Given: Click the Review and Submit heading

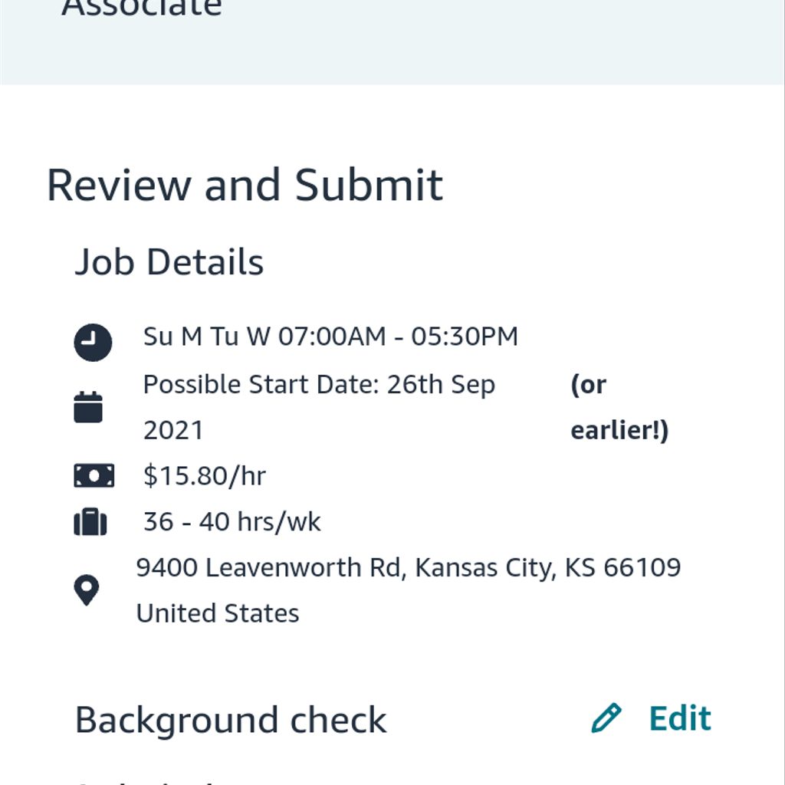Looking at the screenshot, I should tap(245, 186).
